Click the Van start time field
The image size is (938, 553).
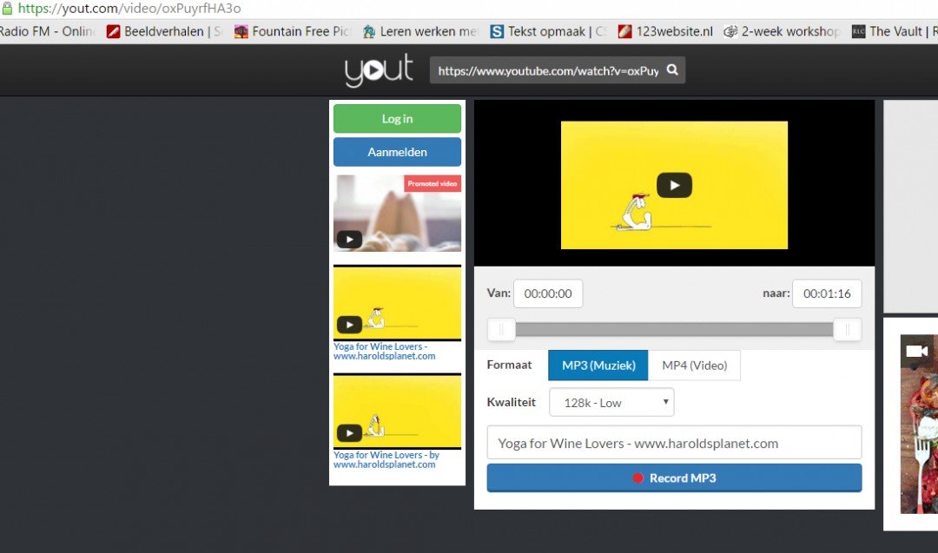548,293
